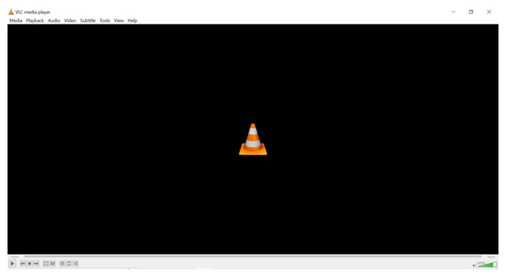Image resolution: width=506 pixels, height=277 pixels.
Task: Show extended settings panel
Action: [x=53, y=264]
